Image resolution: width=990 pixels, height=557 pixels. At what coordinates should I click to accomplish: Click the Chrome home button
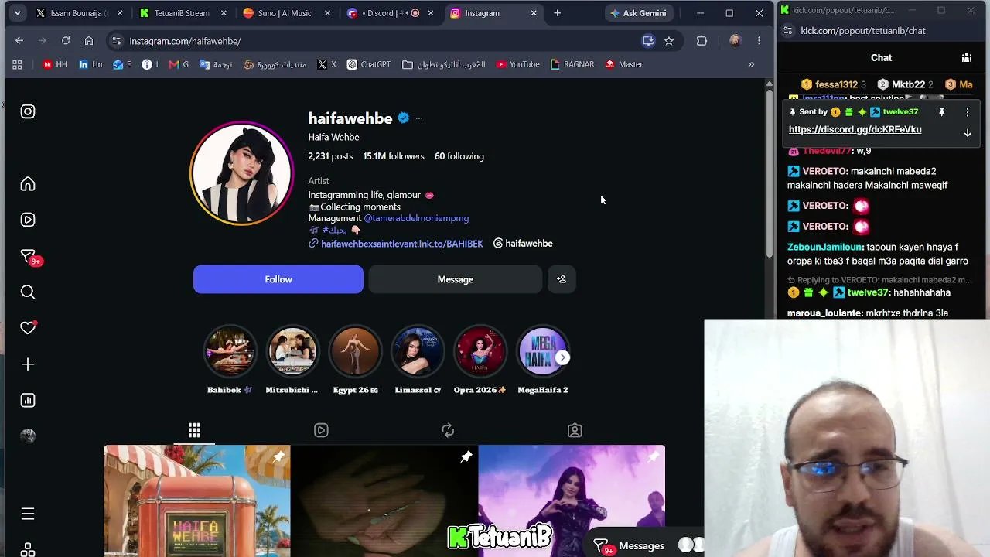89,41
